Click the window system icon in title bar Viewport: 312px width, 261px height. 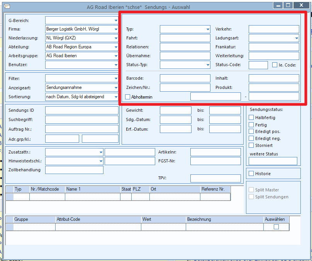click(x=7, y=6)
